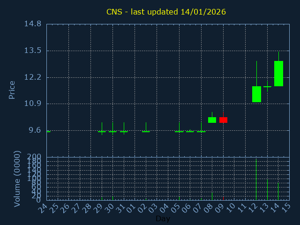This screenshot has height=225, width=300.
Task: Select the small candlestick for day 13
Action: tap(267, 86)
